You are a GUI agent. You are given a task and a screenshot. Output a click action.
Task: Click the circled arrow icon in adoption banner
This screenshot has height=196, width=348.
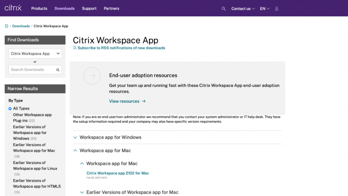92,76
